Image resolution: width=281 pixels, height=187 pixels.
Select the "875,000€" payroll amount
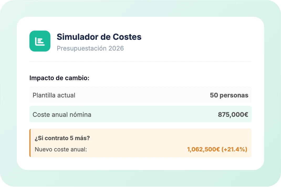click(x=233, y=114)
